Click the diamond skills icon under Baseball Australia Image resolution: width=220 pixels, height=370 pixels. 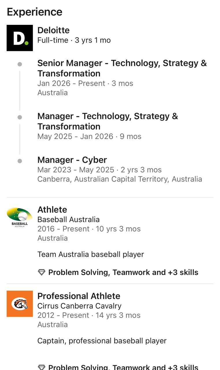point(42,272)
